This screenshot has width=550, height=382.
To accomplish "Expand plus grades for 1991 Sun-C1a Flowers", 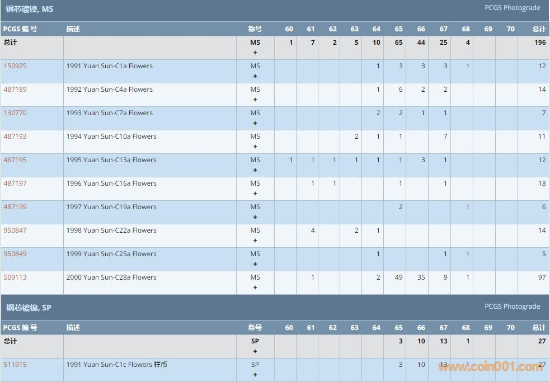I will 255,76.
